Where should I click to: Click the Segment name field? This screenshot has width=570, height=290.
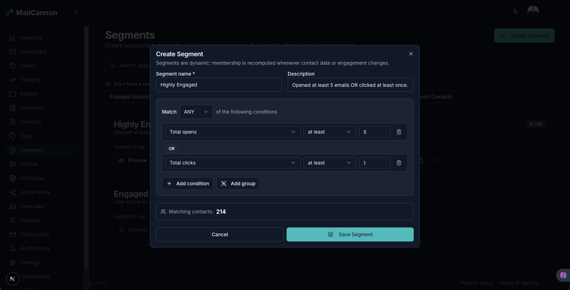[x=219, y=85]
